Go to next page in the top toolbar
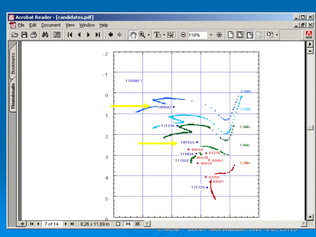The height and width of the screenshot is (237, 316). click(x=88, y=35)
